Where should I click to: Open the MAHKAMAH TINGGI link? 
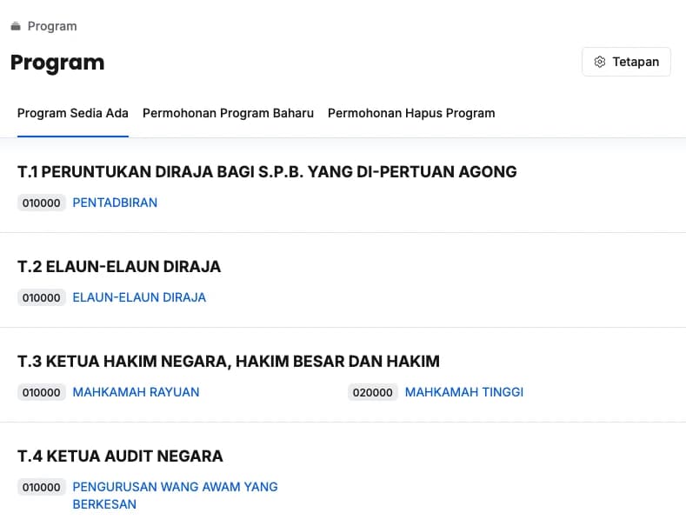click(464, 392)
